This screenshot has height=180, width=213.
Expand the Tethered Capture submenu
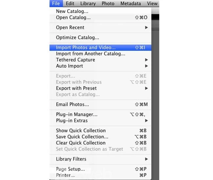pos(76,60)
